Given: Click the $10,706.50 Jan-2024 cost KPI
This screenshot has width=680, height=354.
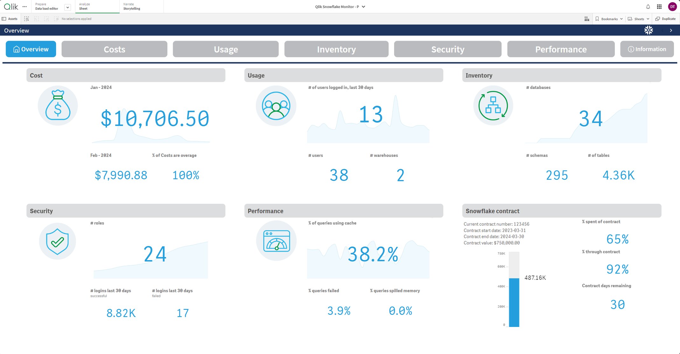Looking at the screenshot, I should 155,119.
